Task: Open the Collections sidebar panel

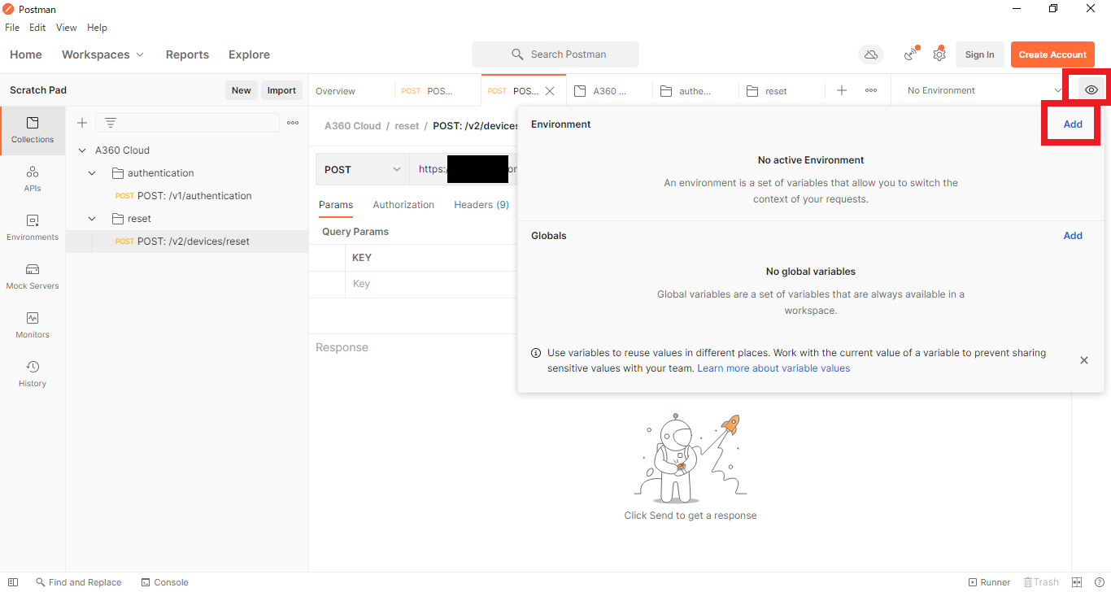Action: click(33, 130)
